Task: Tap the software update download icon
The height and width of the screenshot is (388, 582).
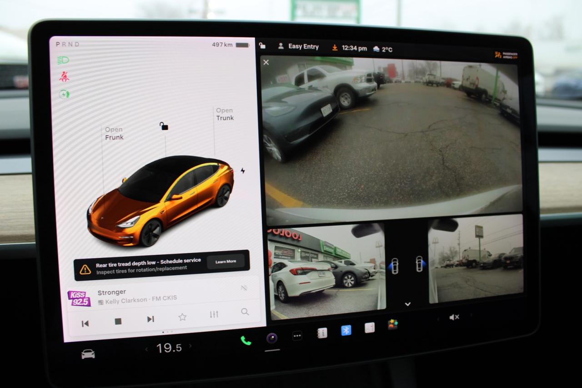Action: click(x=335, y=46)
